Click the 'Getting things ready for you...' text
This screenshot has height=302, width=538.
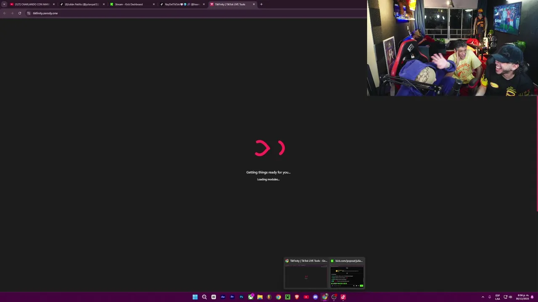click(268, 172)
